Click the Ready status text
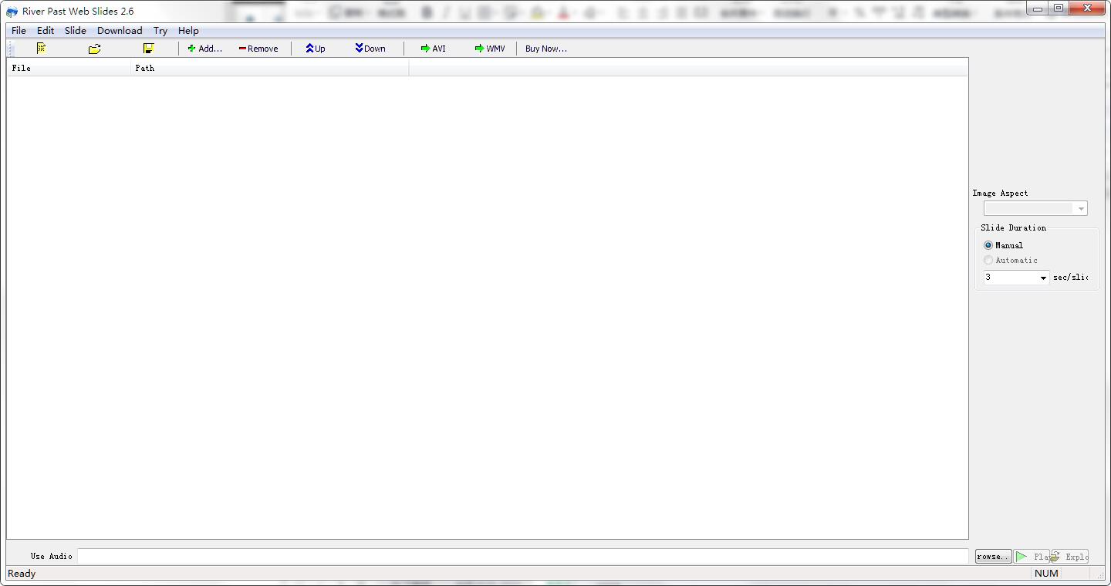 [x=22, y=574]
